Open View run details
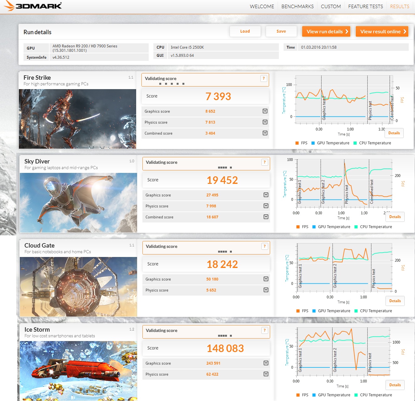The width and height of the screenshot is (415, 401). point(326,31)
